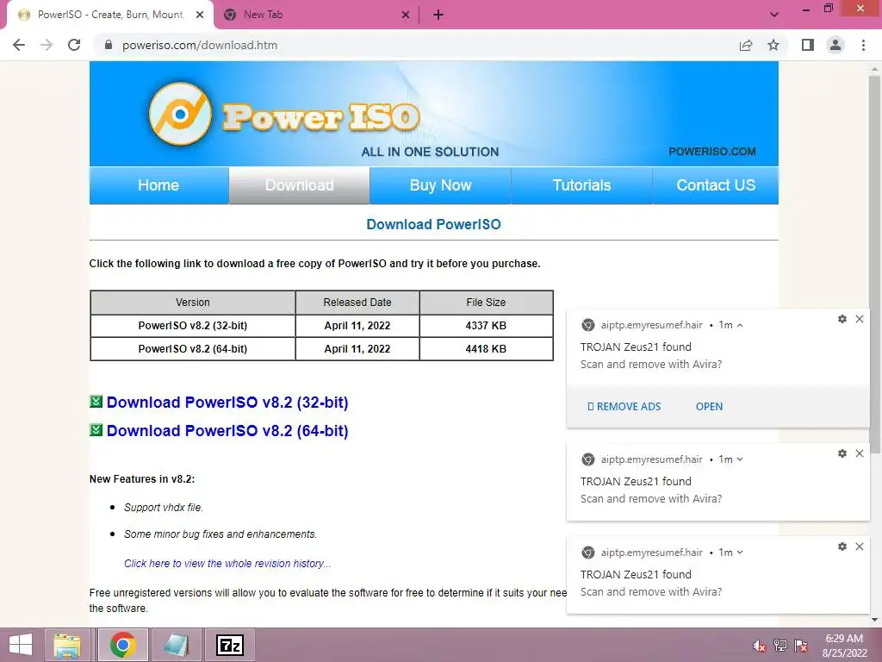Open the notepad-like taskbar app icon
Viewport: 882px width, 662px height.
pyautogui.click(x=176, y=645)
